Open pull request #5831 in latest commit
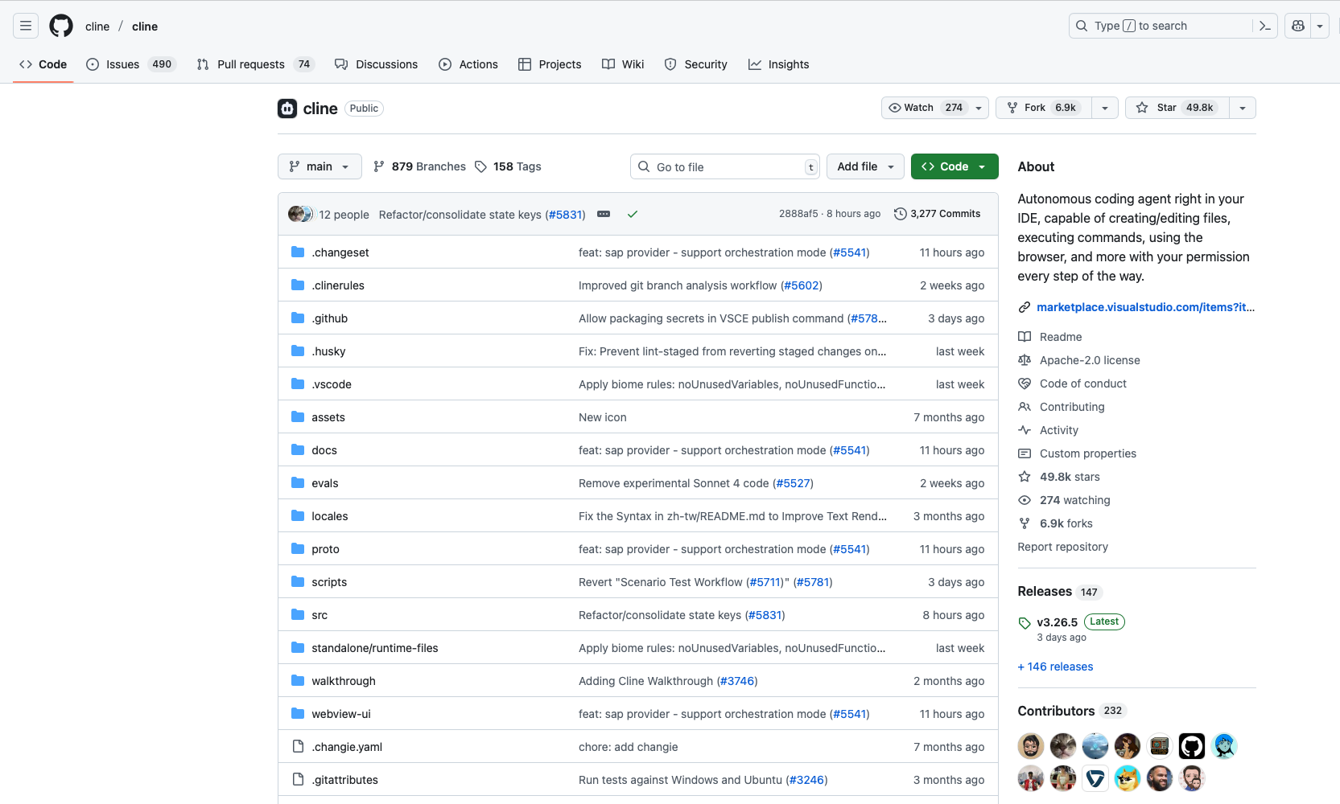Viewport: 1340px width, 804px height. coord(565,215)
